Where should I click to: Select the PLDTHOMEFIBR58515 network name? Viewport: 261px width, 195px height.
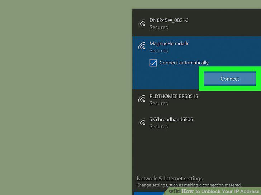[x=174, y=96]
